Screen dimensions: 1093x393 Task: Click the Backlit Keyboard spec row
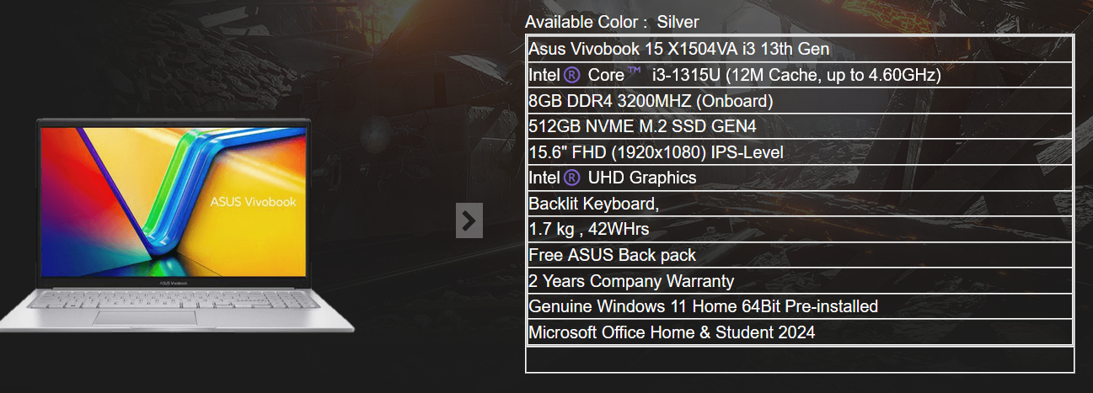[800, 204]
